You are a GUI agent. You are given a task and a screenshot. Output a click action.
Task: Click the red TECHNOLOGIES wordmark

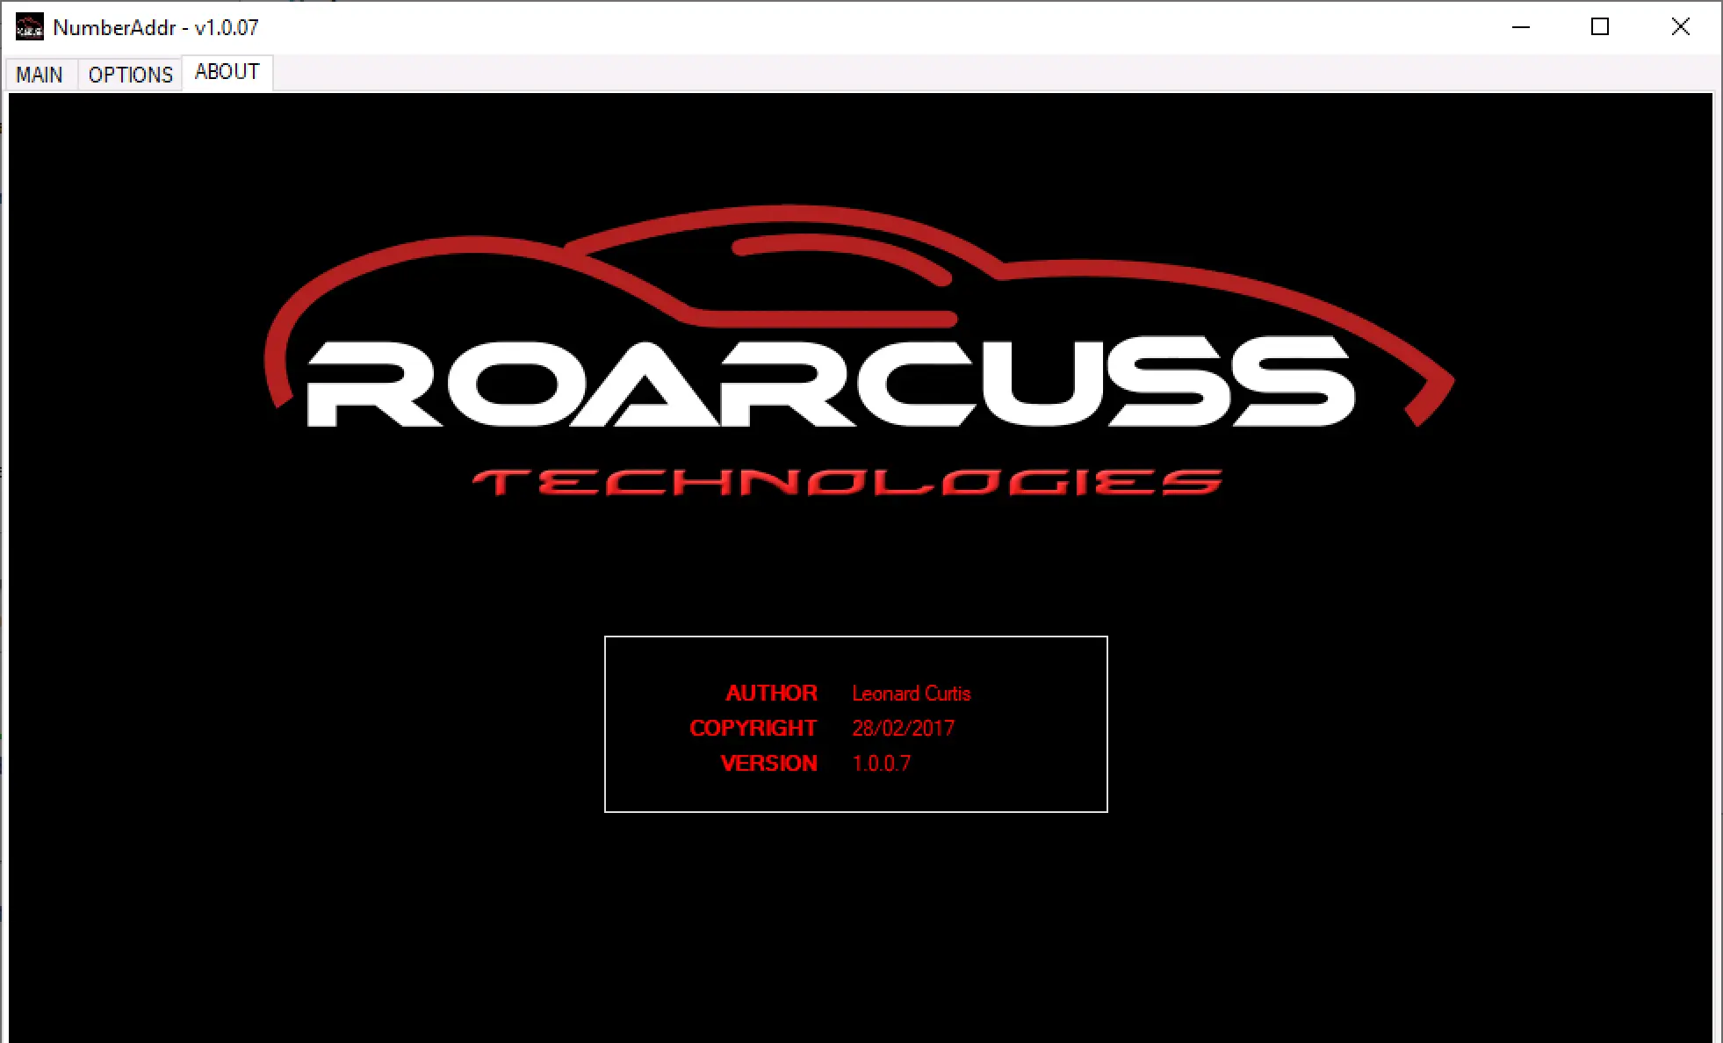[x=847, y=482]
